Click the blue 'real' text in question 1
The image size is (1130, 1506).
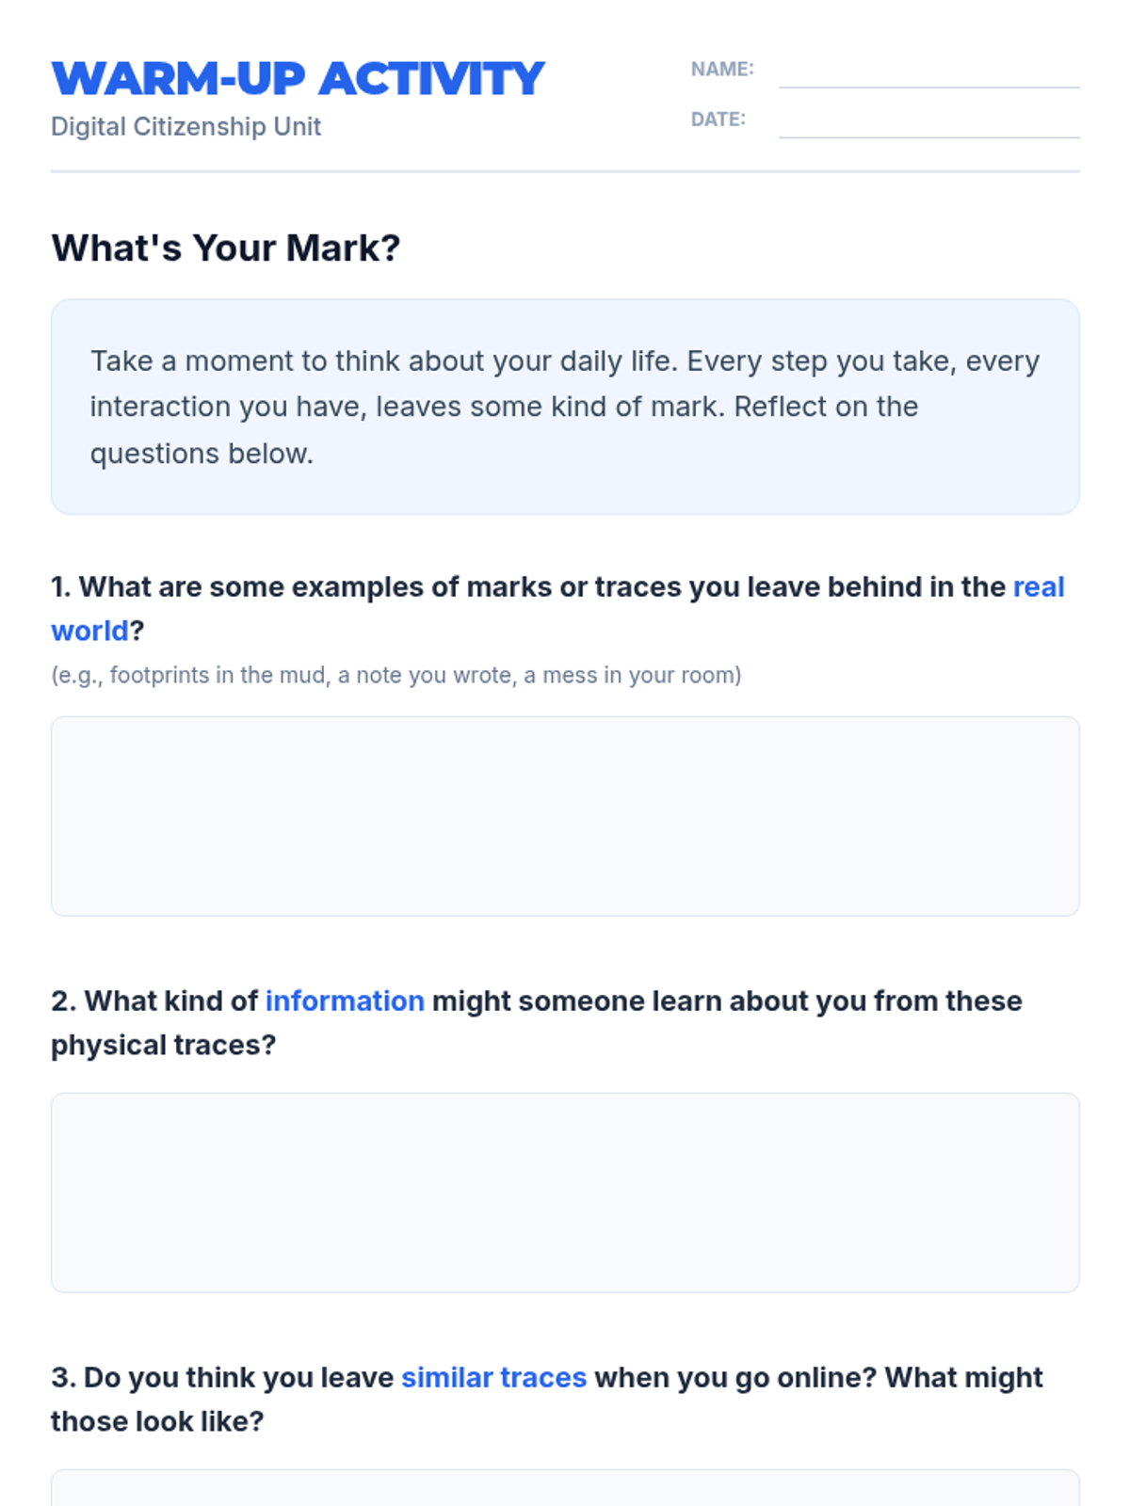click(x=1039, y=586)
